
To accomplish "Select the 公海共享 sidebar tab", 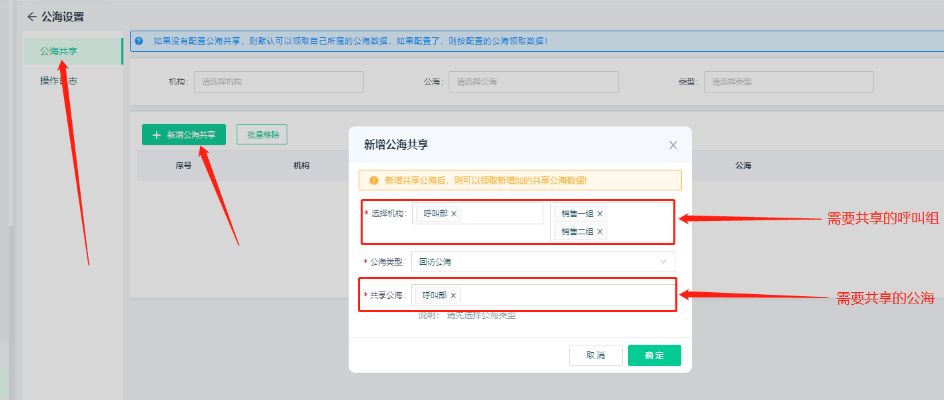I will coord(59,51).
